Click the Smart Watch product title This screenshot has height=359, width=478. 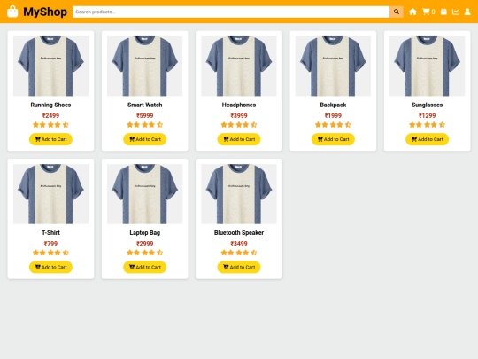[145, 105]
